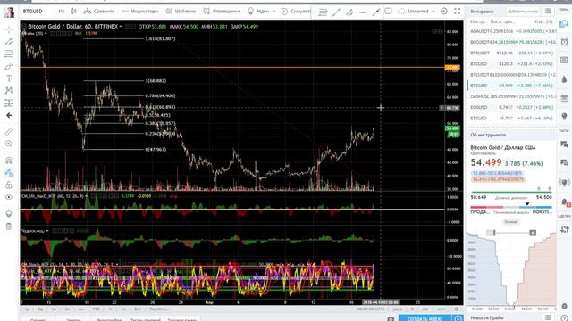Open the calendar sidebar icon

click(564, 97)
